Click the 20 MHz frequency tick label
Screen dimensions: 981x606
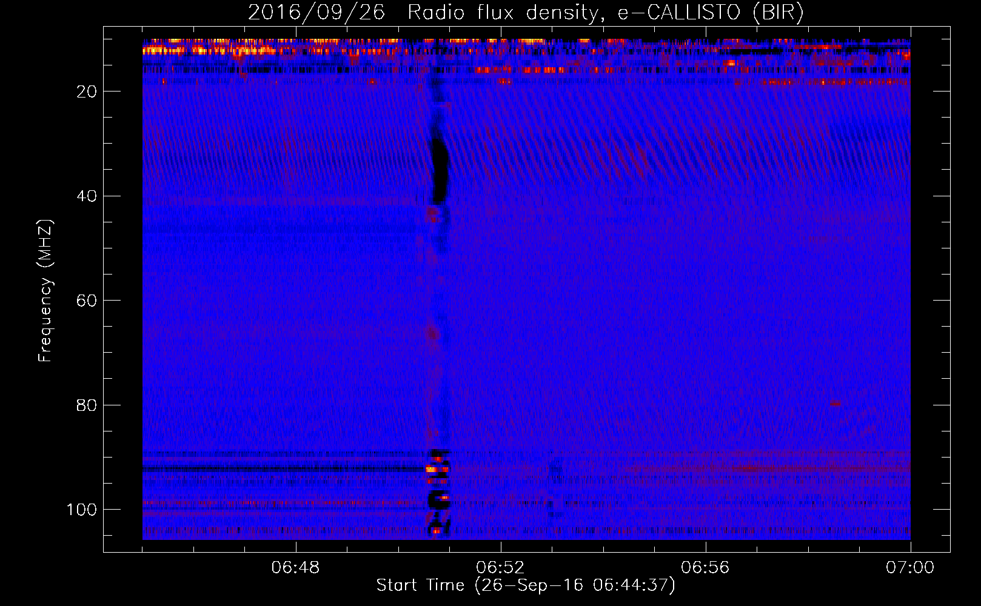pos(87,92)
